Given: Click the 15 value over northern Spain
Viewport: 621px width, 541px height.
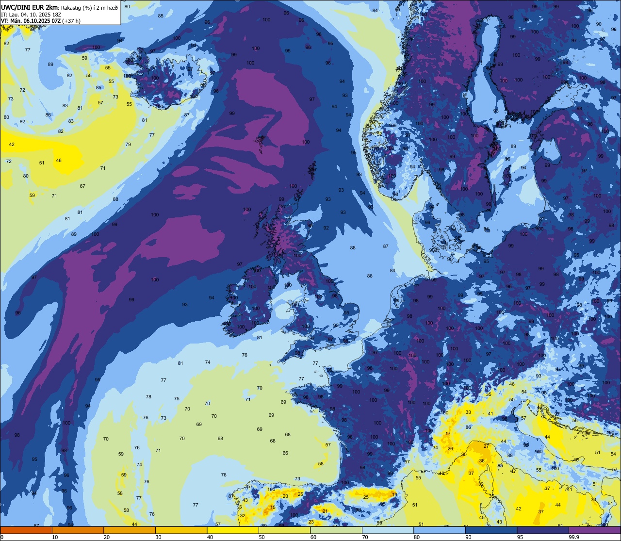Looking at the screenshot, I should pyautogui.click(x=273, y=508).
